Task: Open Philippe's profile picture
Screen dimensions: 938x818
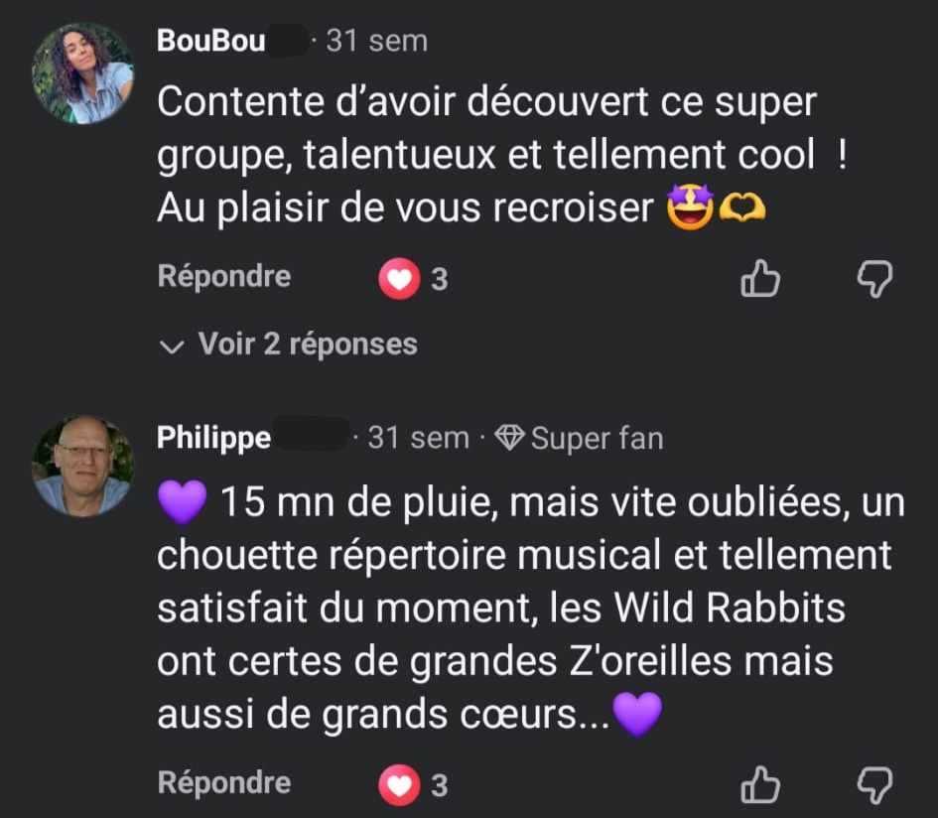Action: click(82, 466)
